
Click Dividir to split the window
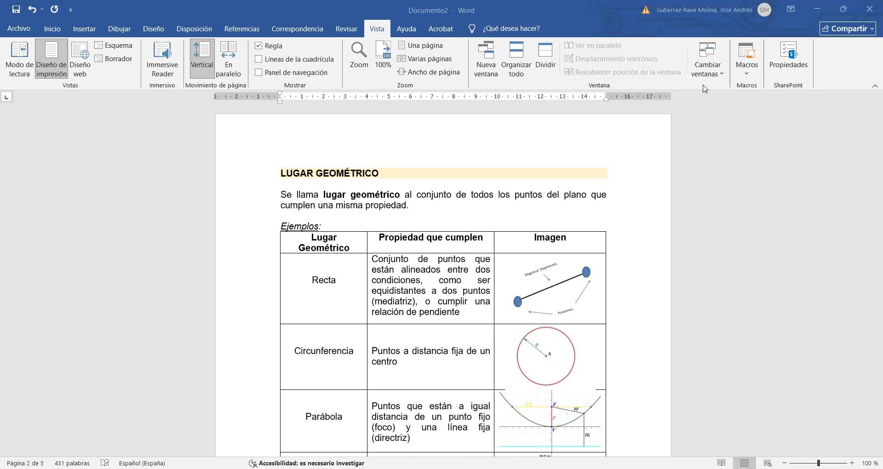(545, 55)
